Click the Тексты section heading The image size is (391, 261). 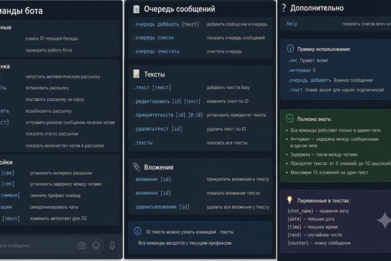(154, 74)
